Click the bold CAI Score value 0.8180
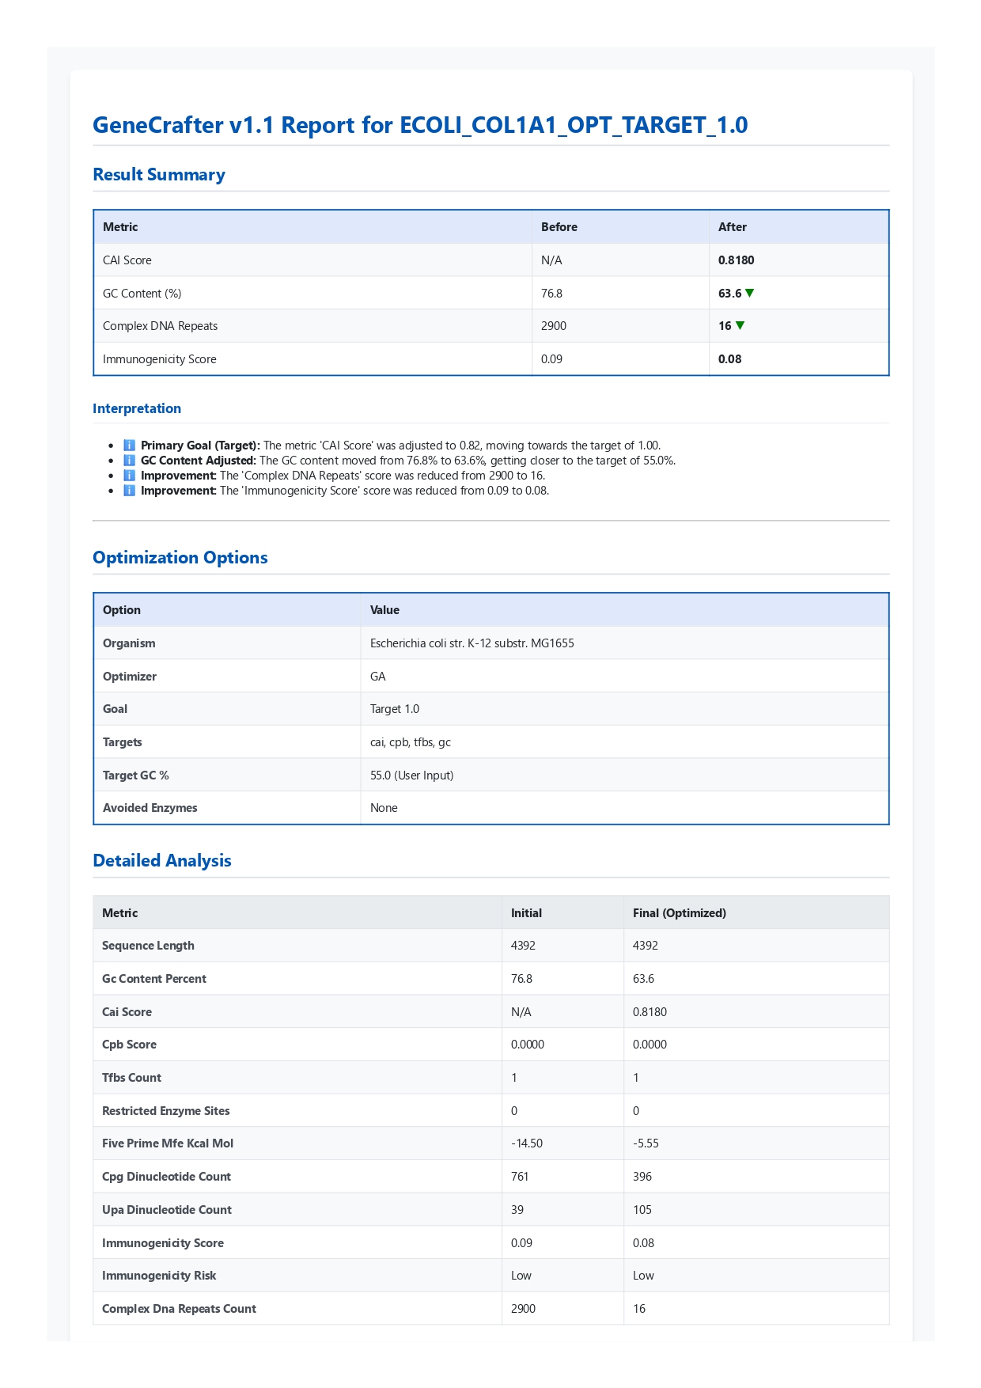The height and width of the screenshot is (1388, 981). [736, 260]
